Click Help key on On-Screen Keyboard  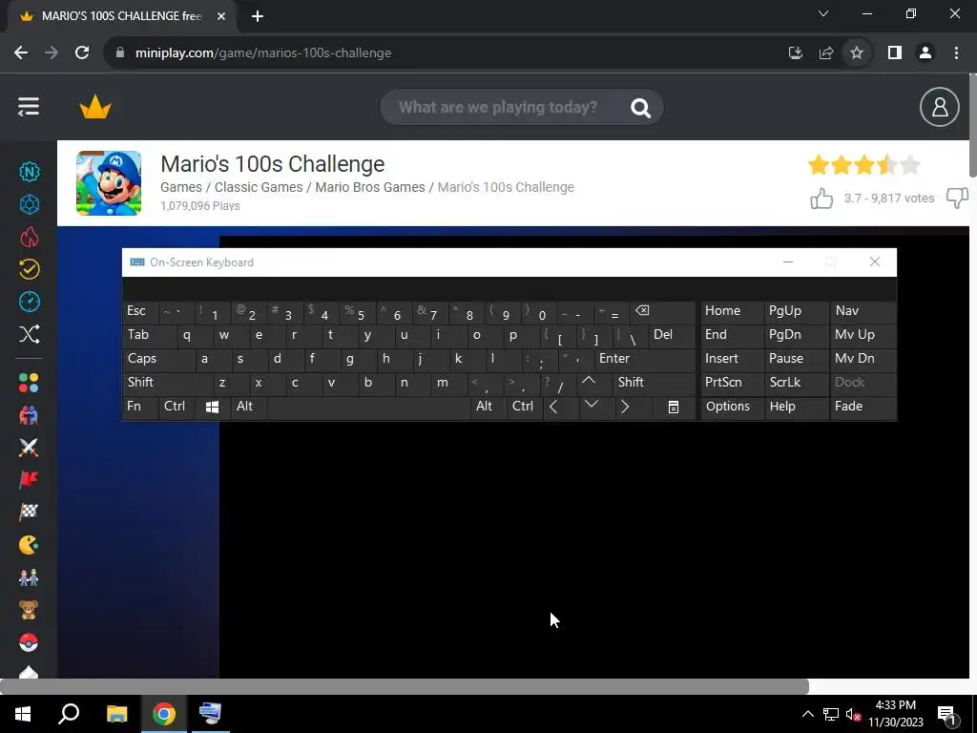[x=797, y=407]
